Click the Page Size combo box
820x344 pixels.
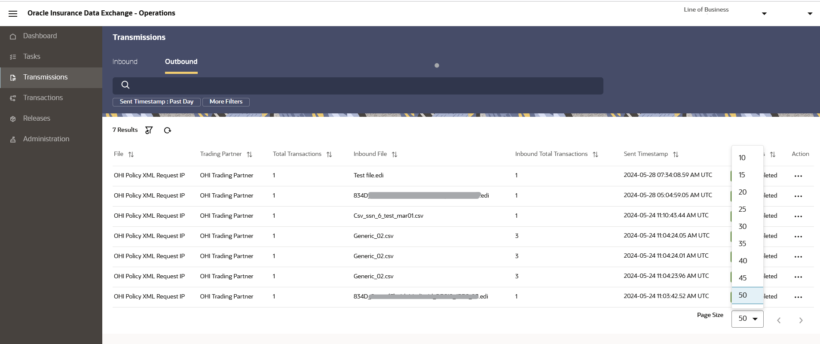[747, 319]
